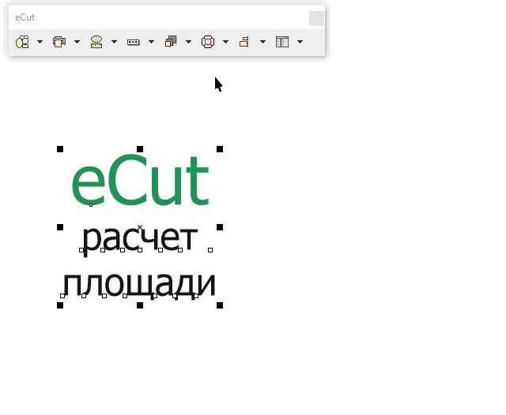
Task: Click the area measurement (hatched oval with ruler) icon
Action: (96, 42)
